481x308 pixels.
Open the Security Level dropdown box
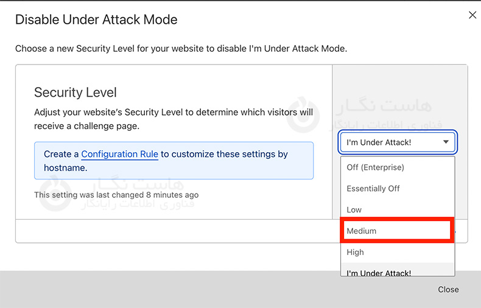click(x=397, y=142)
